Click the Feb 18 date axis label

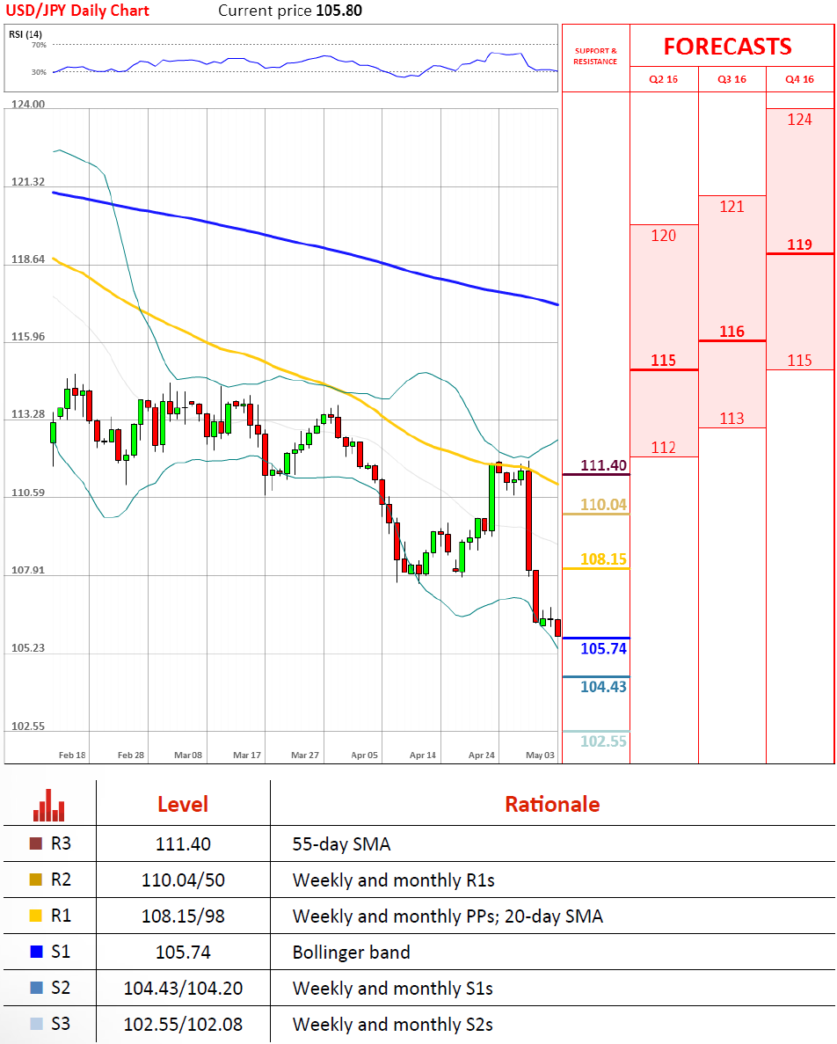pyautogui.click(x=72, y=755)
